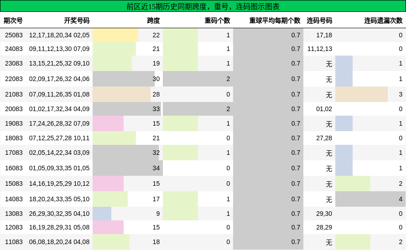
Task: Select draw numbers 07,09,11,26,35 01,08
Action: pos(59,94)
